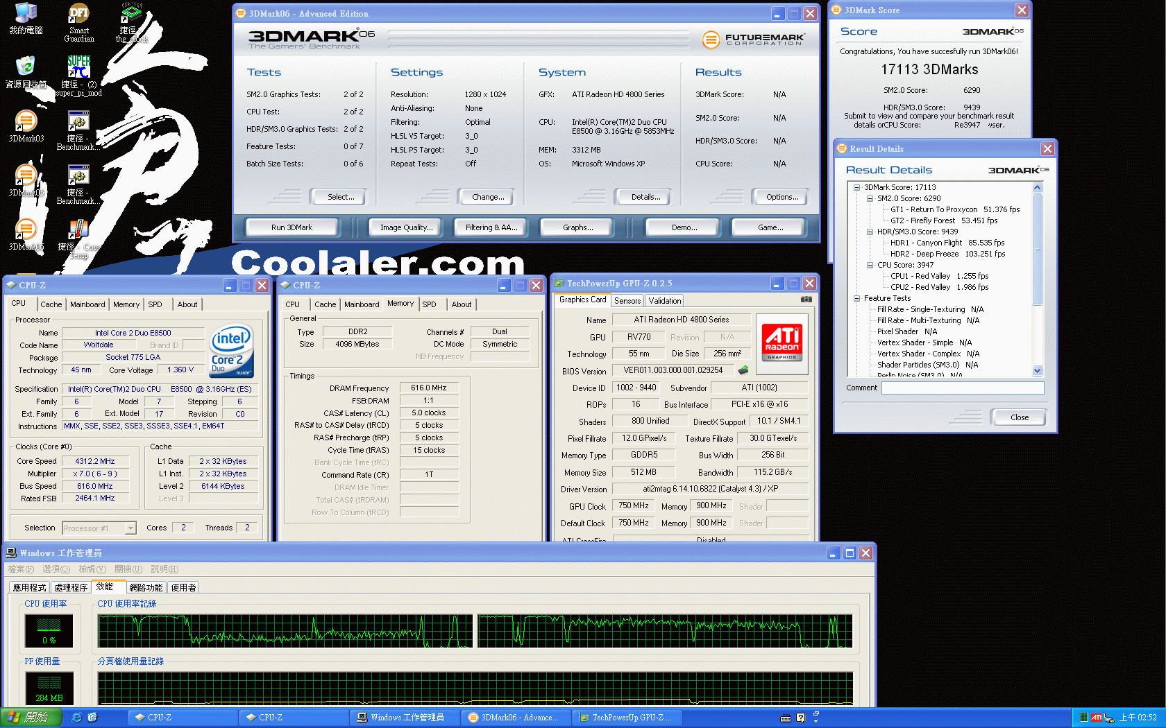The image size is (1166, 728).
Task: Click the GPU-Z screenshot camera icon
Action: (806, 300)
